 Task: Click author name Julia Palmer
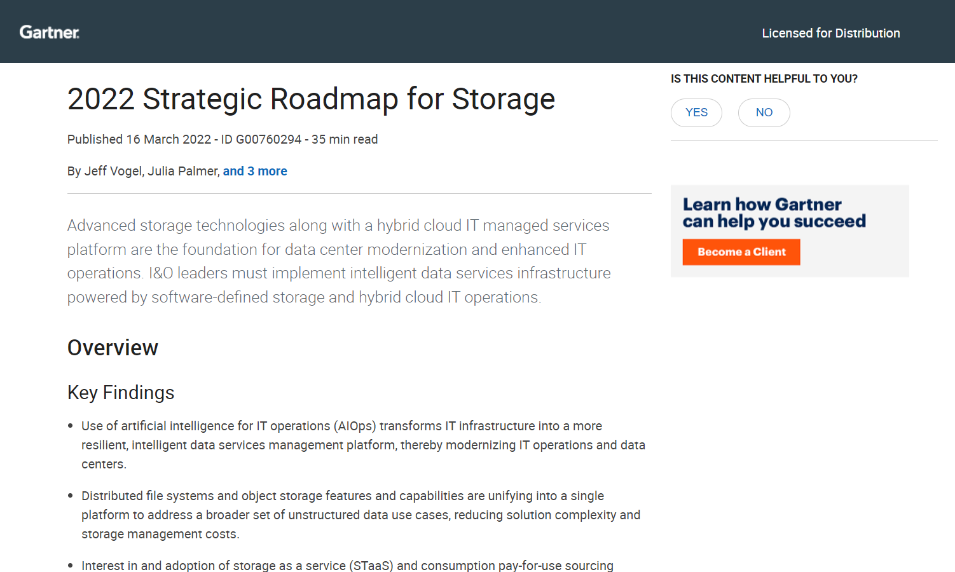pyautogui.click(x=182, y=171)
